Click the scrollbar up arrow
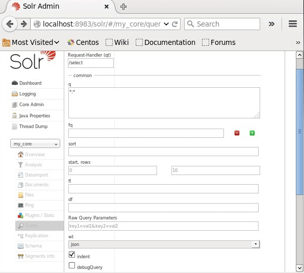304x273 pixels. click(299, 55)
